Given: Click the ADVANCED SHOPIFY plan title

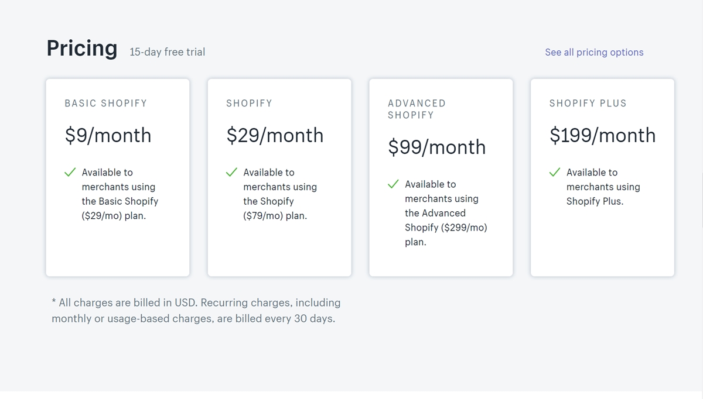Looking at the screenshot, I should pyautogui.click(x=417, y=109).
